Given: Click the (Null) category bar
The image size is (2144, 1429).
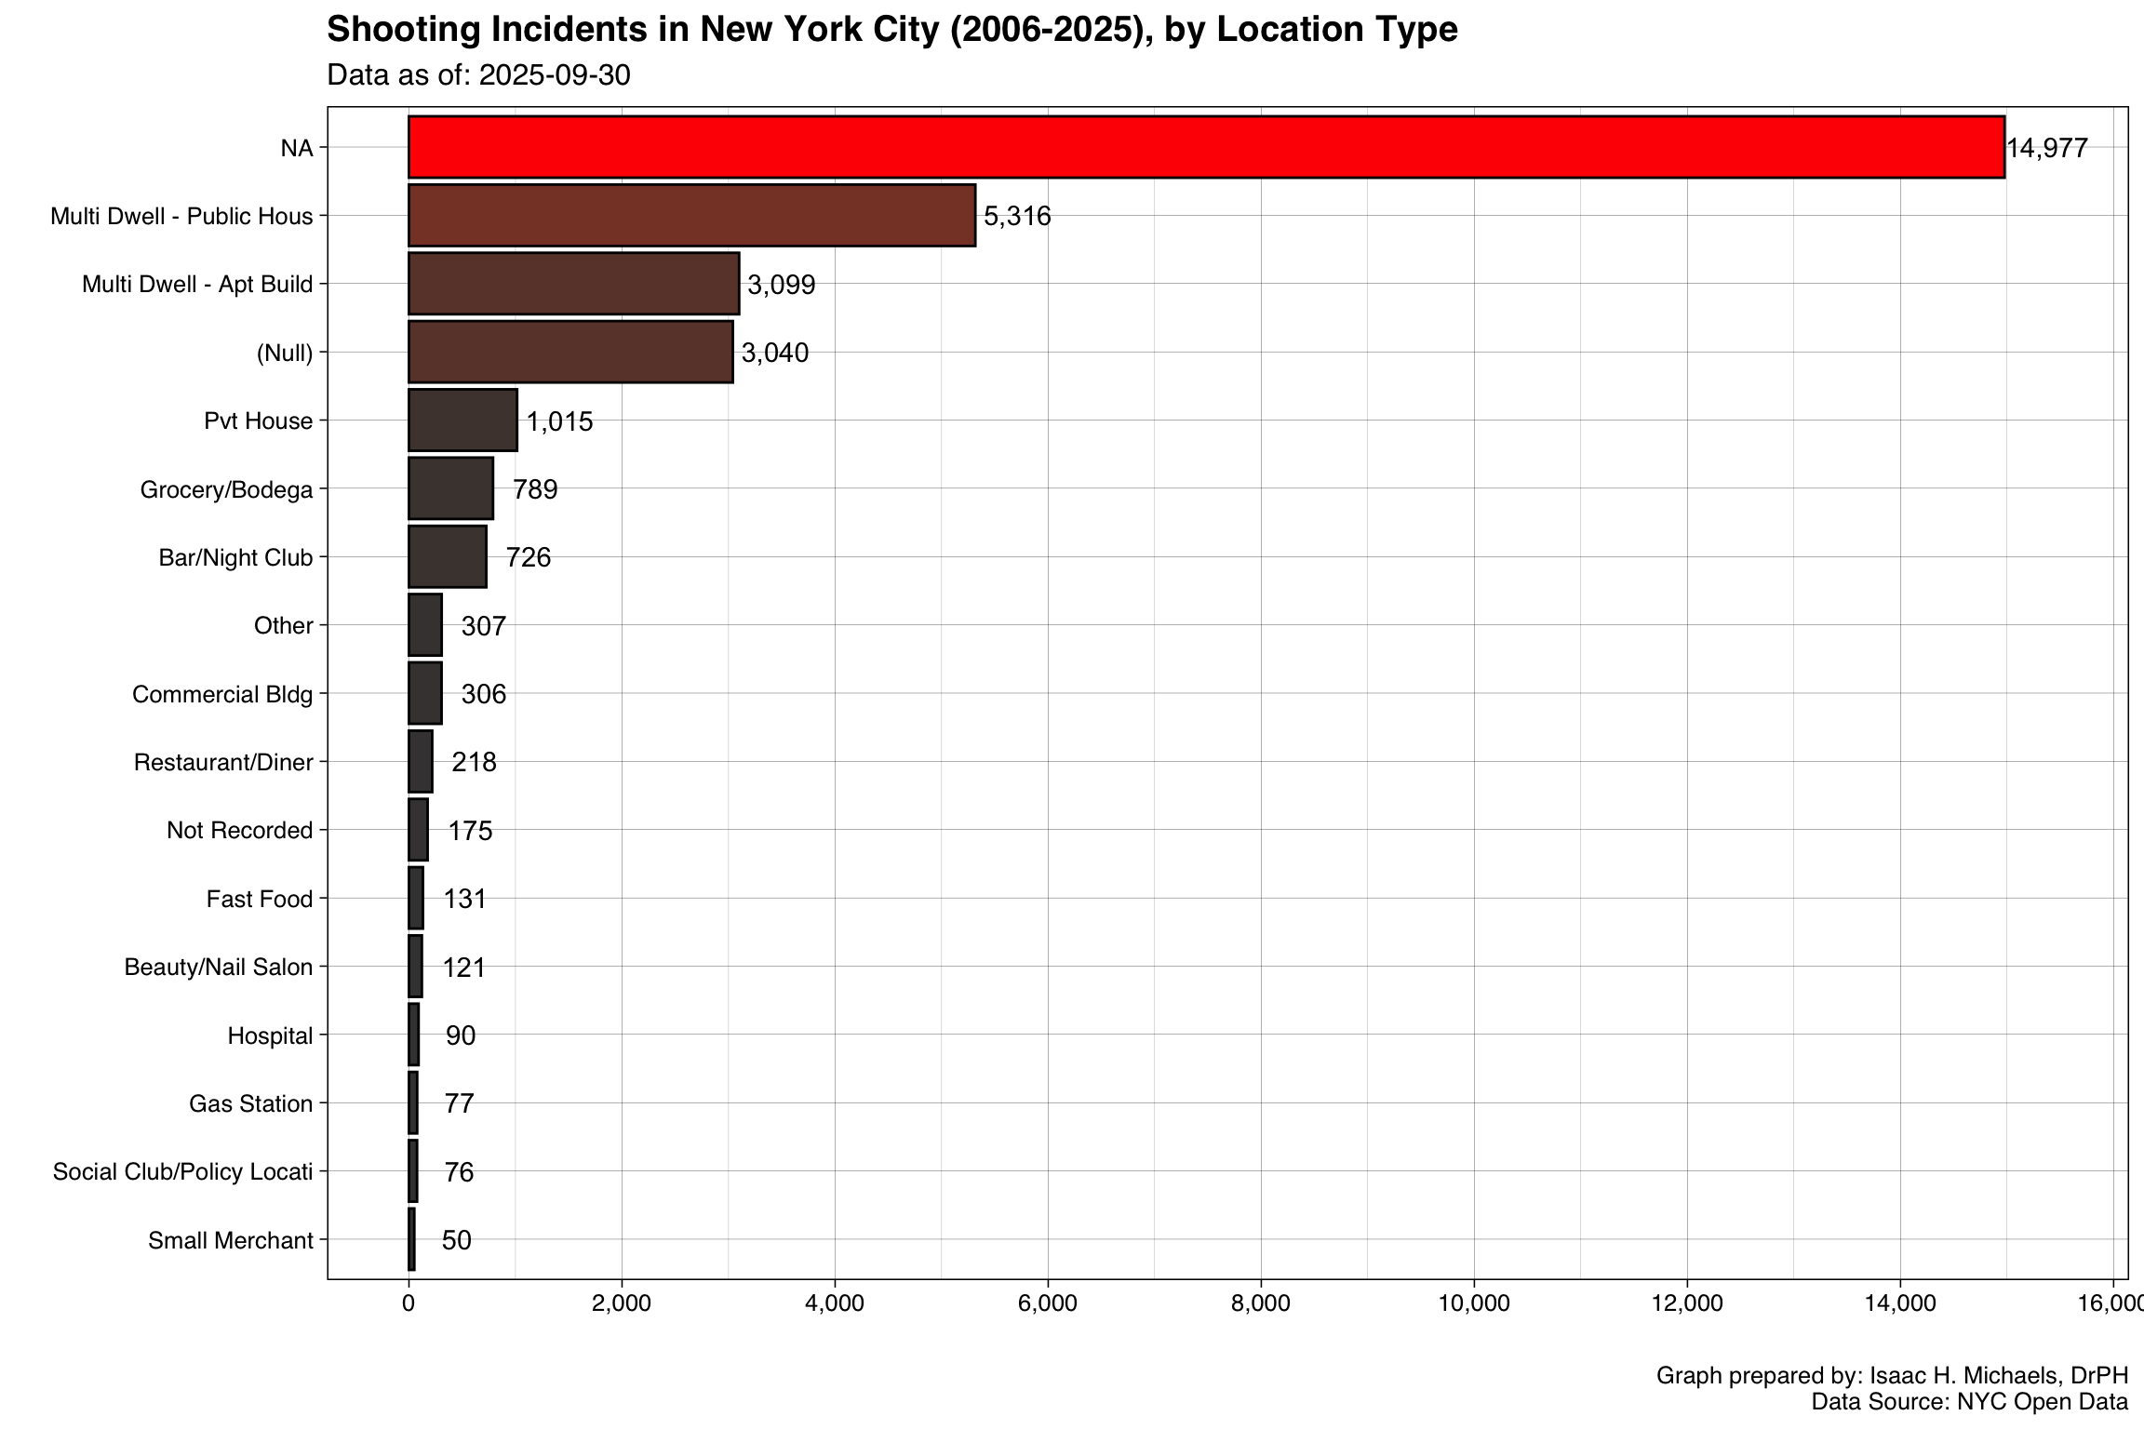Looking at the screenshot, I should point(570,352).
